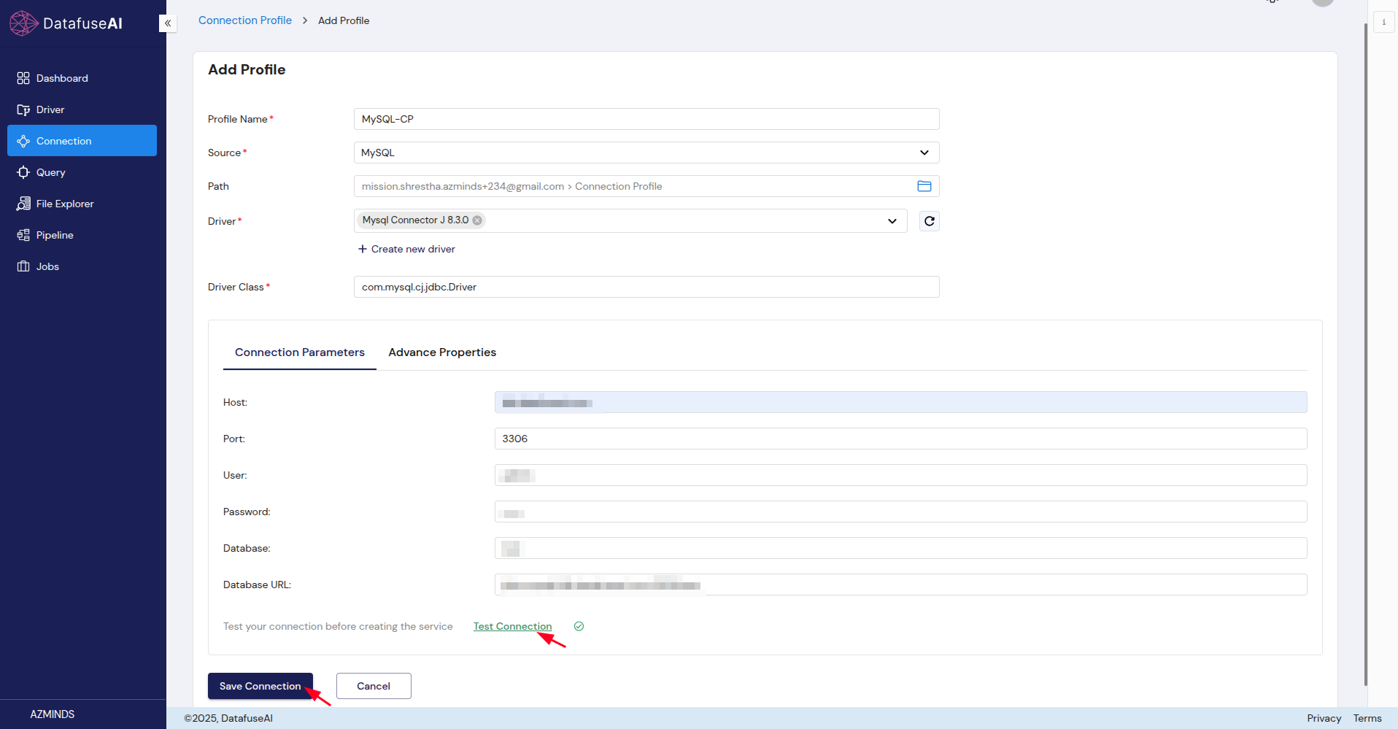Open the Query section
This screenshot has width=1398, height=729.
tap(50, 172)
